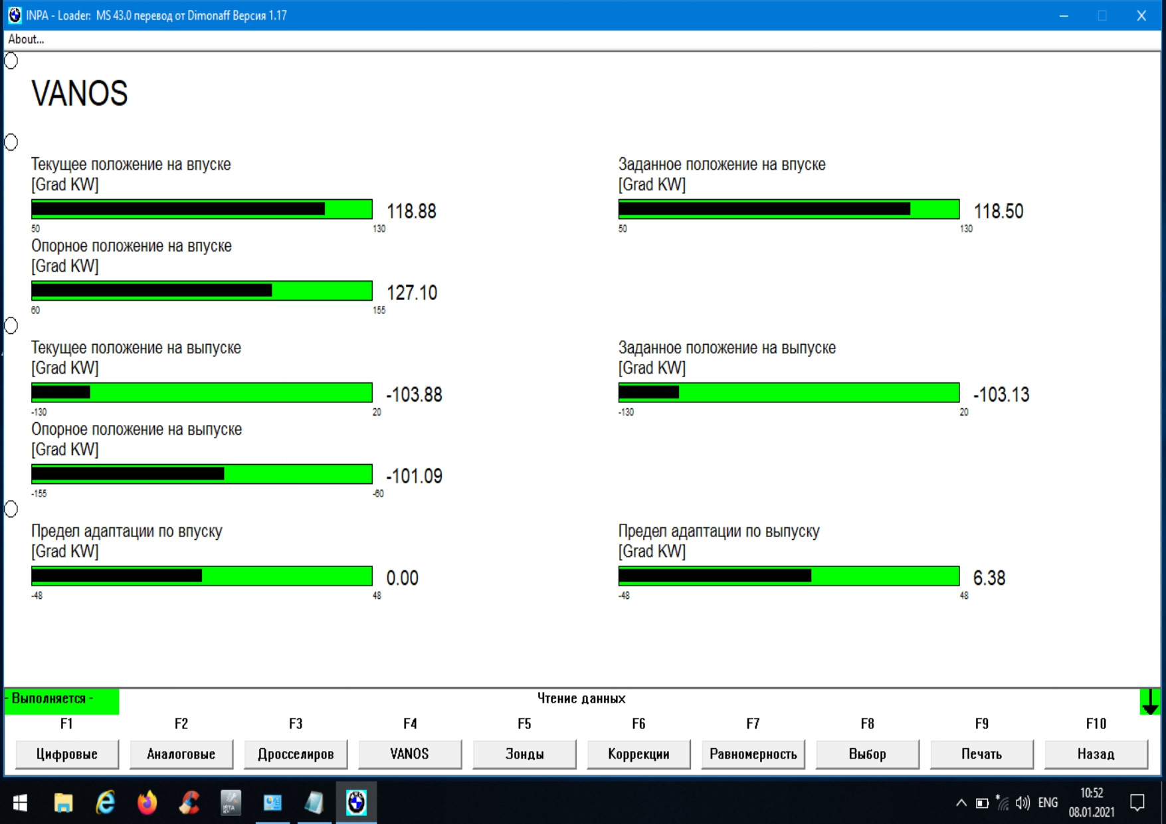The height and width of the screenshot is (824, 1166).
Task: Open the ISTA app on the taskbar
Action: tap(231, 803)
